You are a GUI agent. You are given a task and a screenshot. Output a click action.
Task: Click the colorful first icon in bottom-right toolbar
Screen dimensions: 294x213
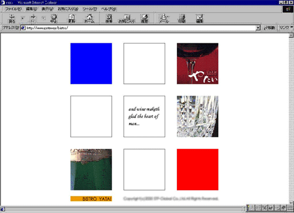click(248, 208)
